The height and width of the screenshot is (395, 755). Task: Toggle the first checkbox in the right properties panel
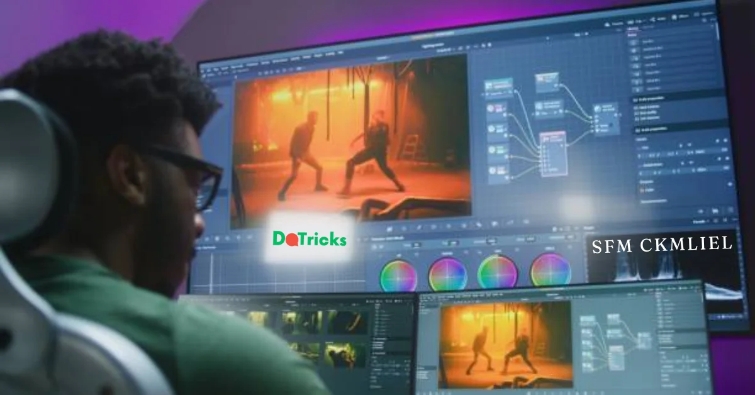click(636, 108)
